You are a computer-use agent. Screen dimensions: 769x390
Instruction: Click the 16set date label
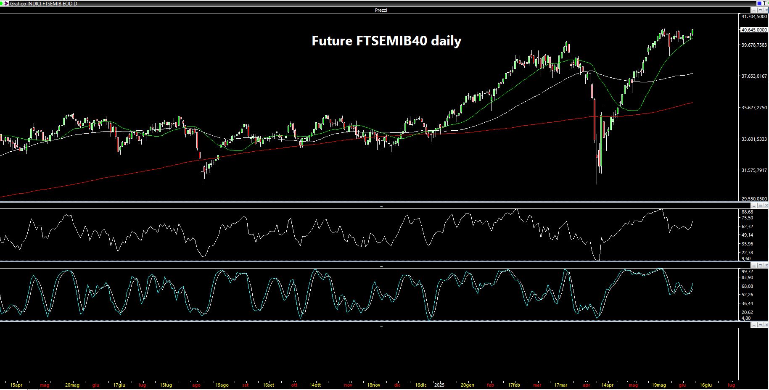point(268,385)
